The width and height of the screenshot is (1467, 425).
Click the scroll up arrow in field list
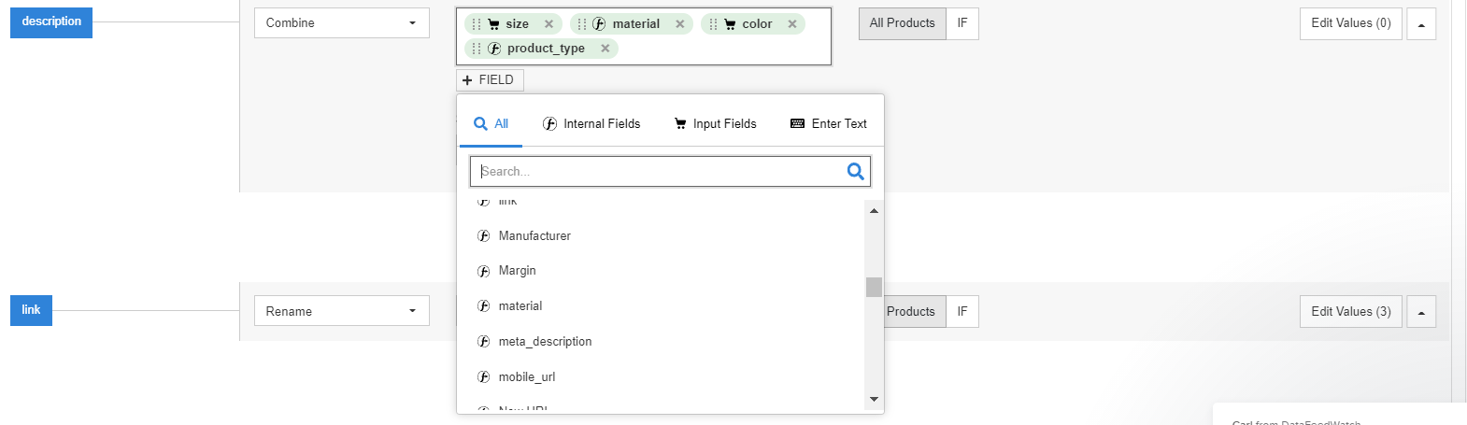[x=874, y=210]
